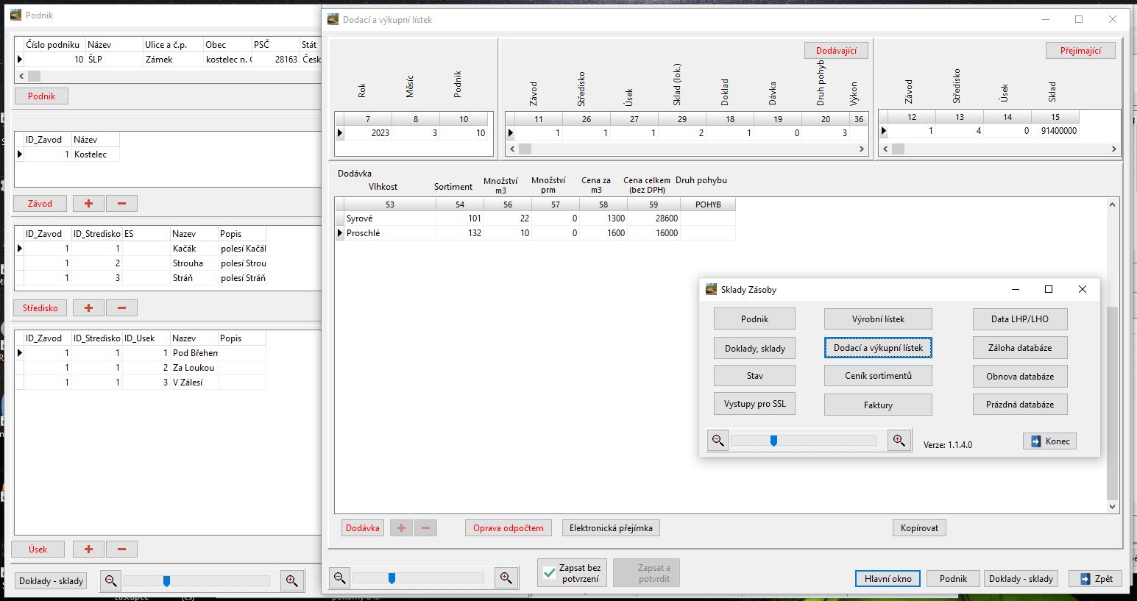
Task: Click Záloha databáze button
Action: click(1020, 348)
